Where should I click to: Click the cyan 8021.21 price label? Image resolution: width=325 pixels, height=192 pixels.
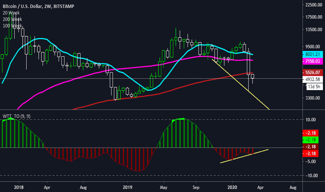click(312, 54)
